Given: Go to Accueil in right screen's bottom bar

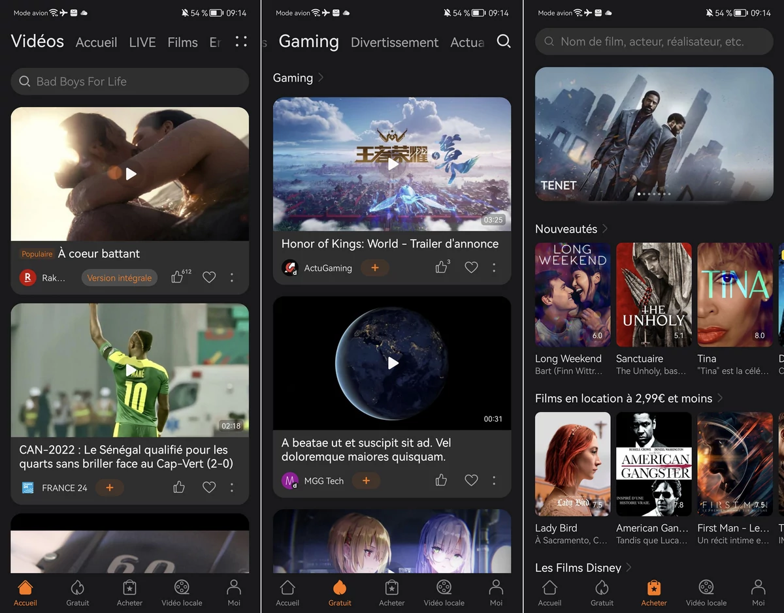Looking at the screenshot, I should tap(549, 593).
